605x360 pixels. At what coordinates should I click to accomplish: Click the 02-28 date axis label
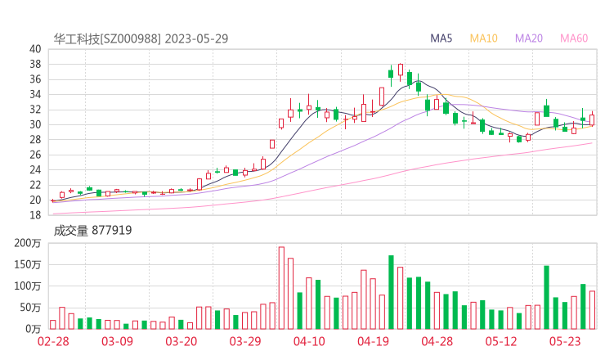53,341
